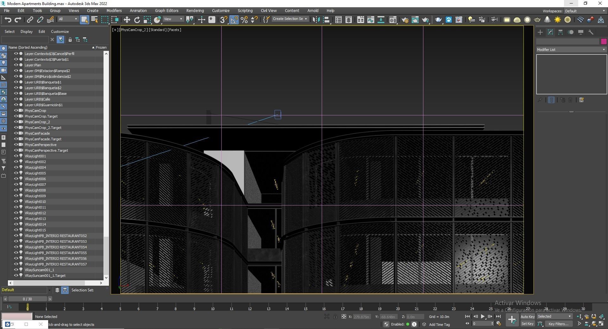Open the Utilities wrench panel
Screen dimensions: 608x329
[591, 32]
